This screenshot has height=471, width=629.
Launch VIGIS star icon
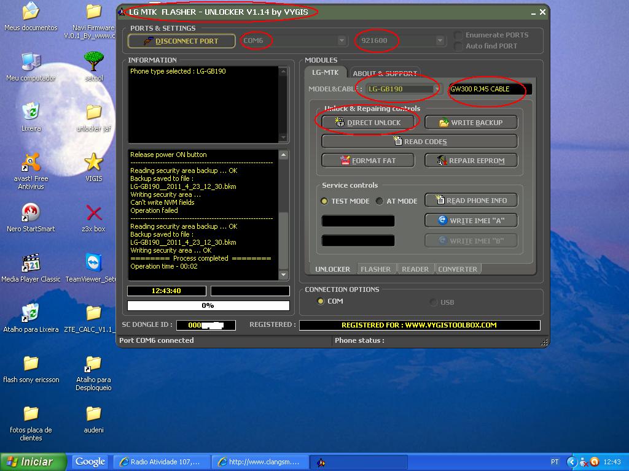(93, 167)
